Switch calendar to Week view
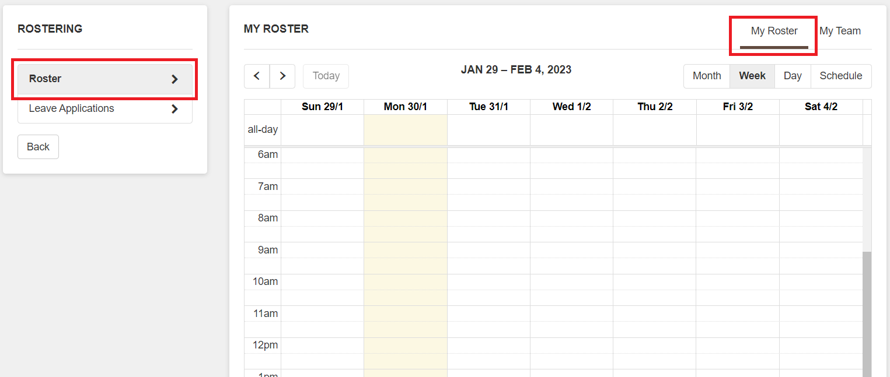 752,76
